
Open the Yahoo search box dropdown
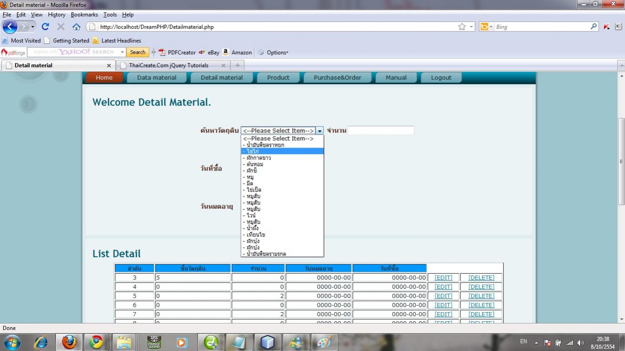[122, 52]
